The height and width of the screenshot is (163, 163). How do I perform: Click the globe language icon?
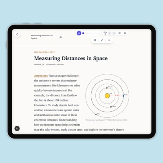pyautogui.click(x=125, y=33)
